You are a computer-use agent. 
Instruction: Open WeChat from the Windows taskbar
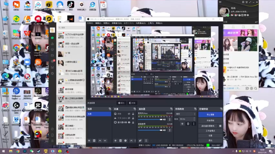(32, 151)
